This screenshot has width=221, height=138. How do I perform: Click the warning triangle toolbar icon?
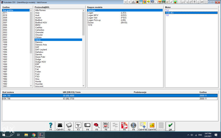(x=133, y=2)
